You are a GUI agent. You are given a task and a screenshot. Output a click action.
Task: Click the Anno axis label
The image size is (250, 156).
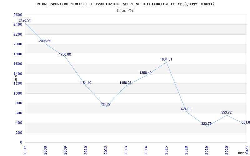pyautogui.click(x=242, y=153)
